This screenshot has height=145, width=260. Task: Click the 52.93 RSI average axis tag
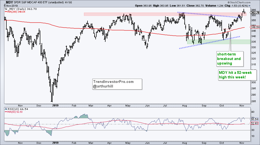tap(254, 123)
